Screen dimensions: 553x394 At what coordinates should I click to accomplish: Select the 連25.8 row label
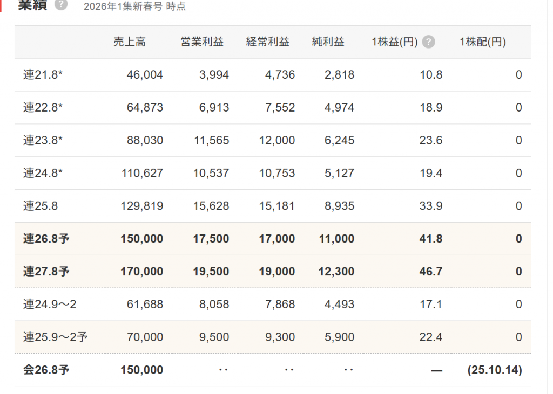(x=41, y=206)
